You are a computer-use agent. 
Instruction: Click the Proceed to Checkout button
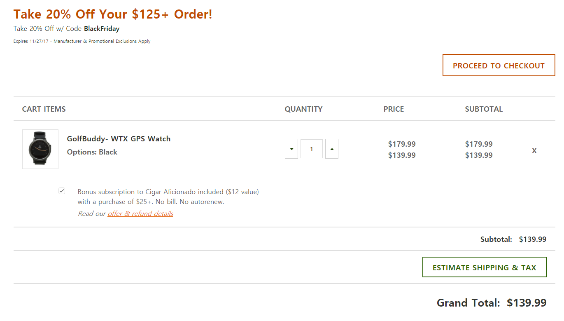499,66
